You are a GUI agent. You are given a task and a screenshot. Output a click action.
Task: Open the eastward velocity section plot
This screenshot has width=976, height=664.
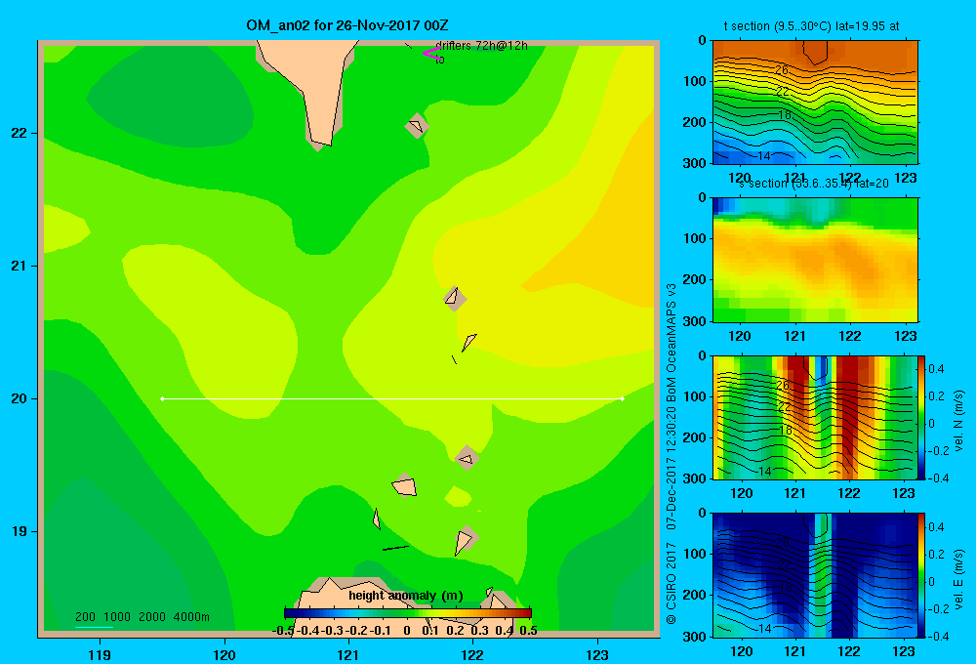click(x=815, y=575)
